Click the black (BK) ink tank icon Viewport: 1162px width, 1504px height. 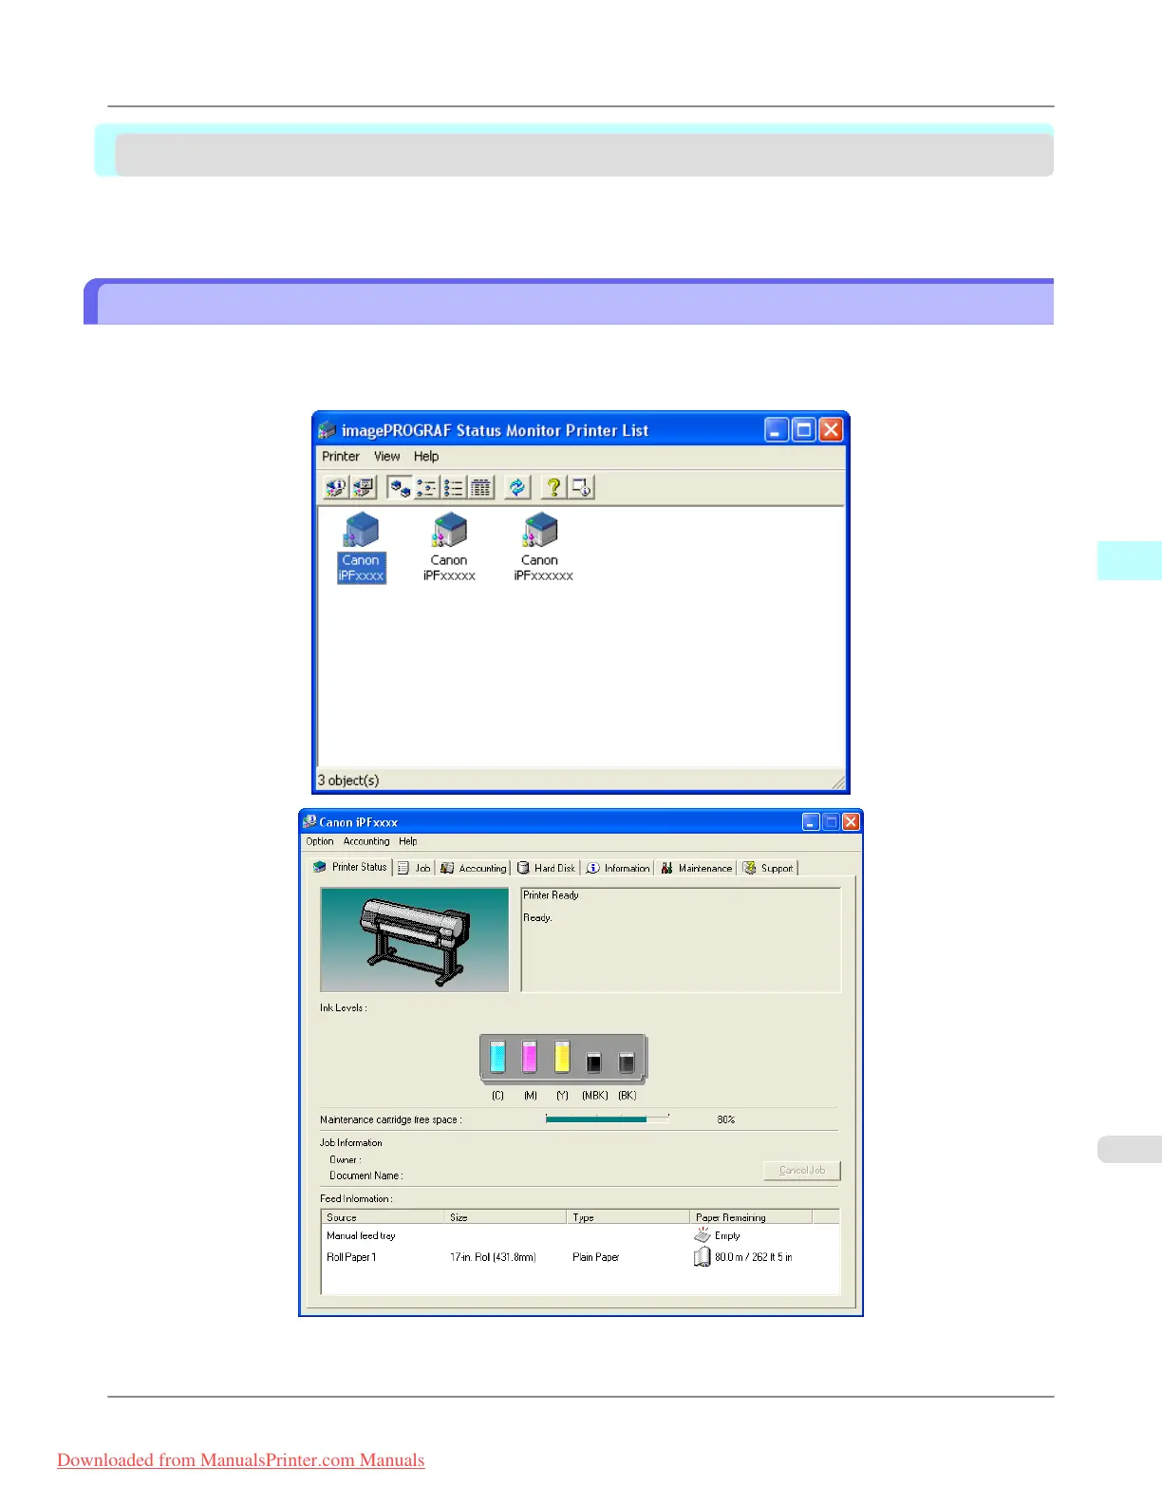point(627,1062)
